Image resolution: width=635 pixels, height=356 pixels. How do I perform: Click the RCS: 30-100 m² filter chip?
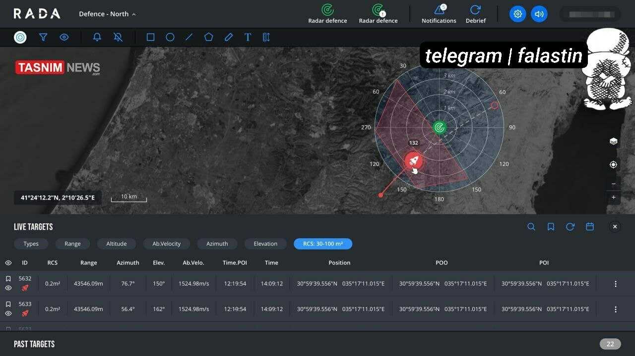[323, 244]
